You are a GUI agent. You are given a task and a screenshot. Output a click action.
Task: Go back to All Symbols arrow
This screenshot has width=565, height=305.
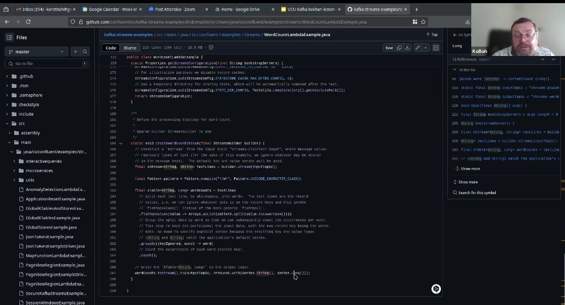455,35
